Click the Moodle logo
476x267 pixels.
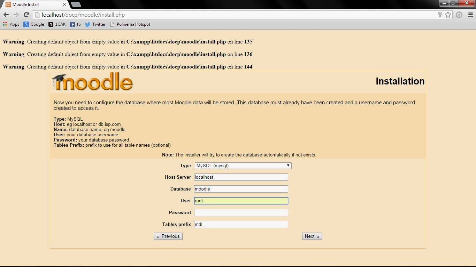pyautogui.click(x=93, y=81)
